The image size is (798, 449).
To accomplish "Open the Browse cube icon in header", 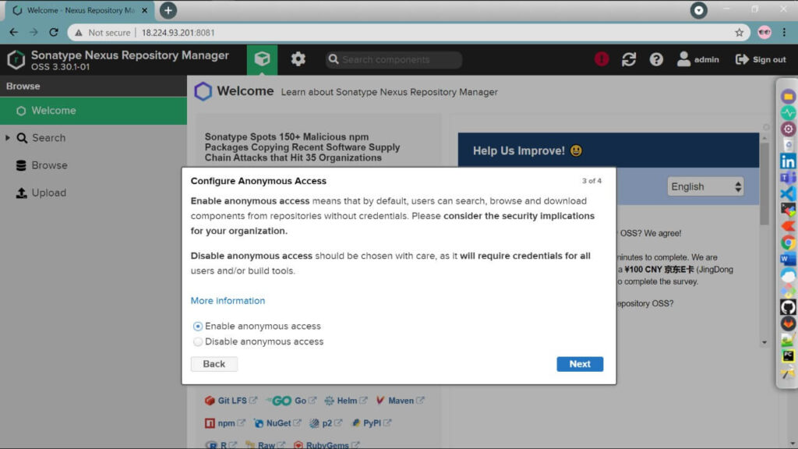I will [262, 59].
